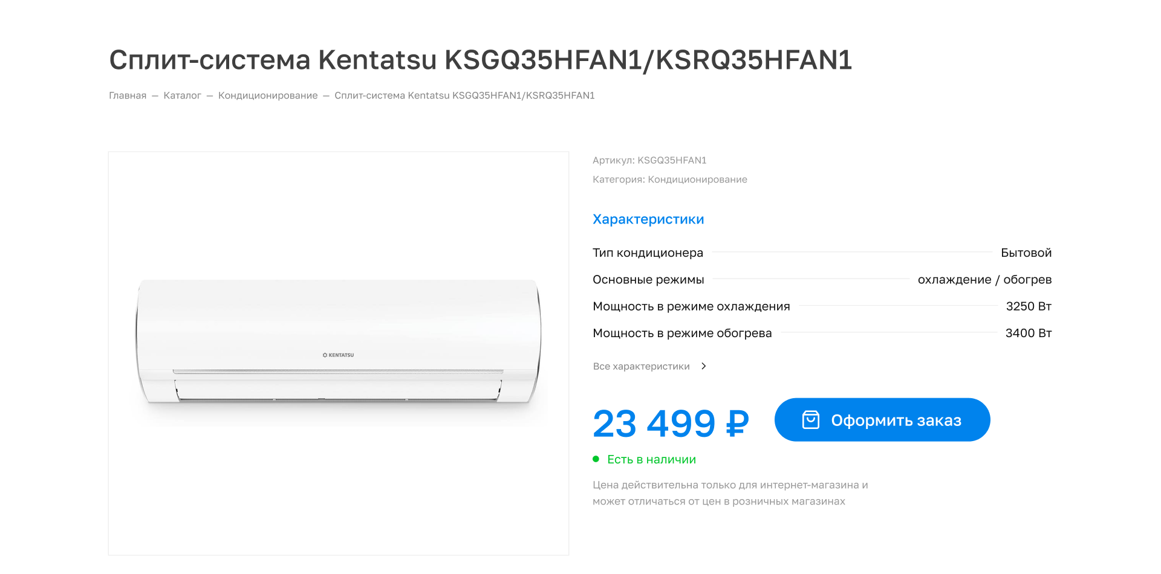Click the green availability dot

click(x=596, y=459)
